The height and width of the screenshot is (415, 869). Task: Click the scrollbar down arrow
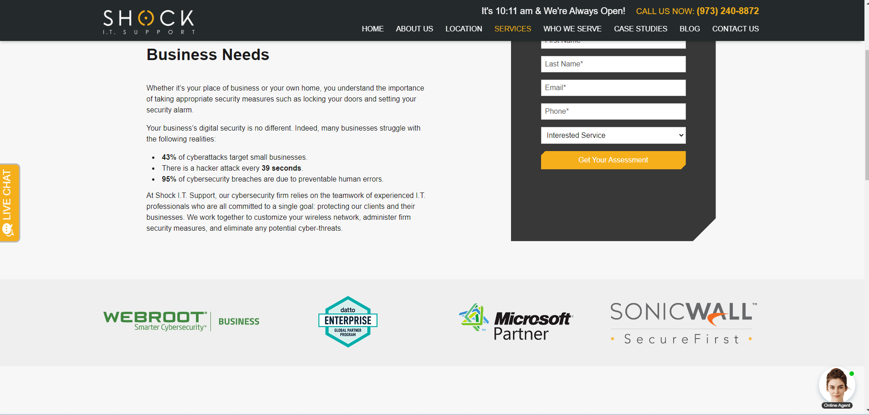[x=867, y=411]
